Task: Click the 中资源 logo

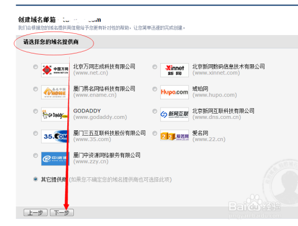Action: 55,159
